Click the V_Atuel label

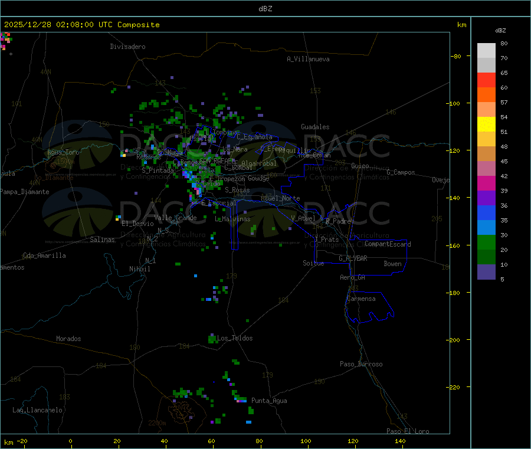coord(303,218)
